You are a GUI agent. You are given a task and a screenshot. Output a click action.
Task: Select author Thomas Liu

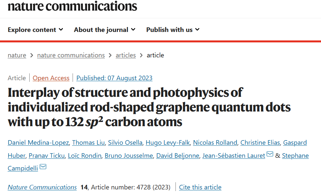point(89,142)
